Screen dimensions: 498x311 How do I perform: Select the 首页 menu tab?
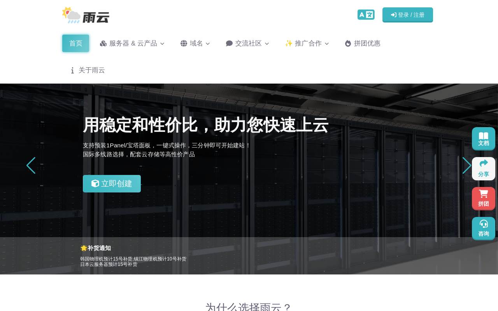tap(76, 43)
